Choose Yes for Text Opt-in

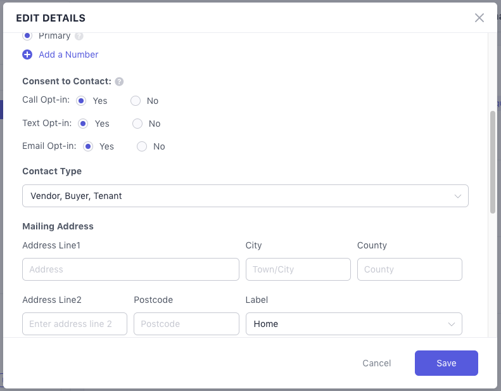click(x=83, y=124)
